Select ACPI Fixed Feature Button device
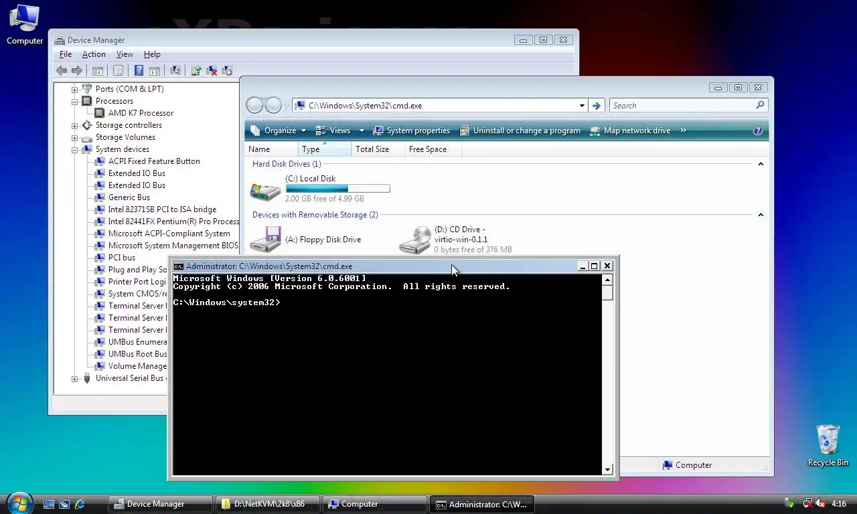Screen dimensions: 857x514 point(154,161)
